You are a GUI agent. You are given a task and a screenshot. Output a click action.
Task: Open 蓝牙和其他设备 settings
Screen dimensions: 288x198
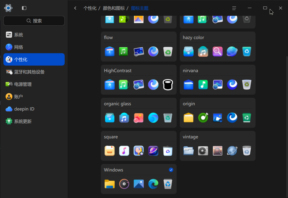tap(34, 72)
